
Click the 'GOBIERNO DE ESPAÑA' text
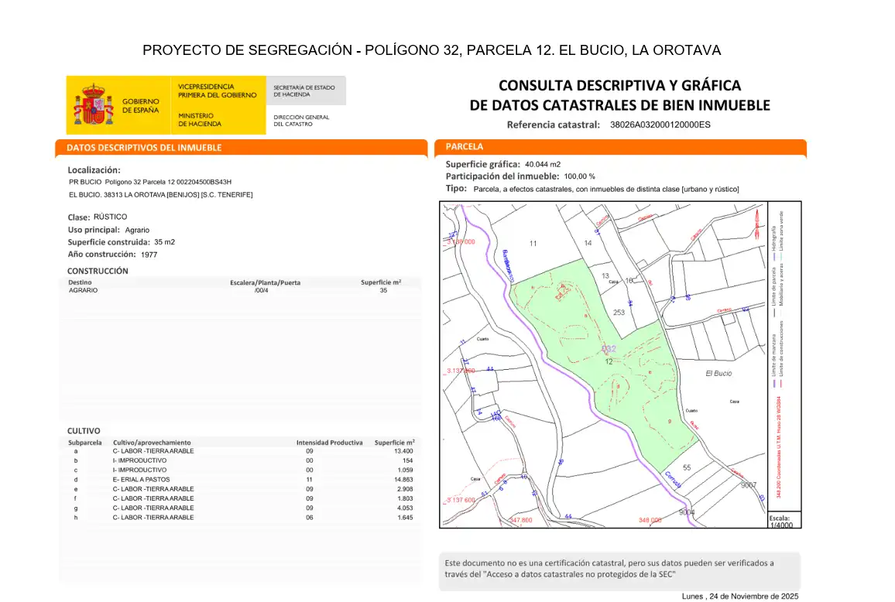tap(140, 105)
